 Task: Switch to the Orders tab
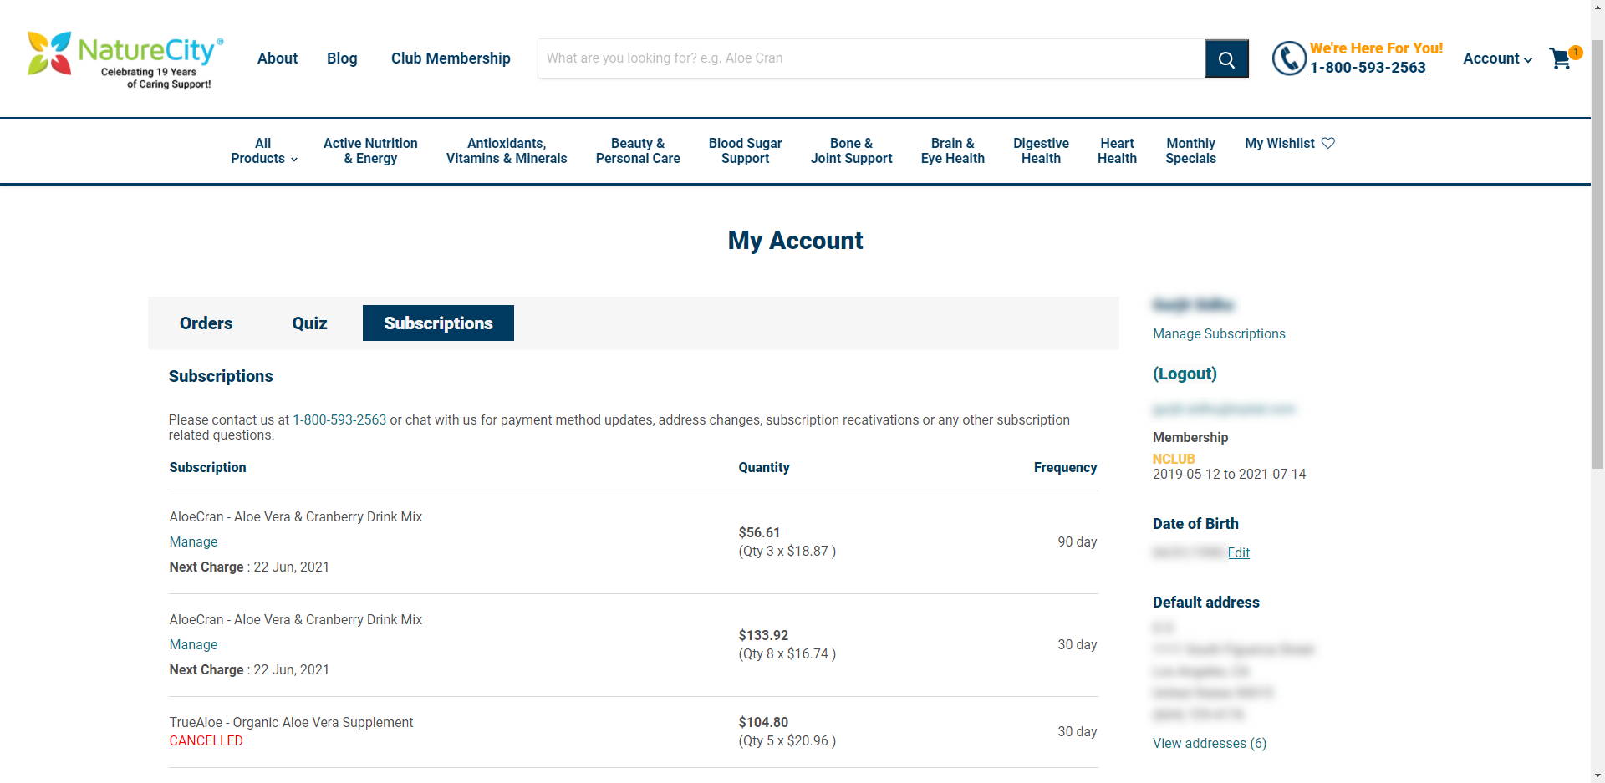tap(206, 323)
